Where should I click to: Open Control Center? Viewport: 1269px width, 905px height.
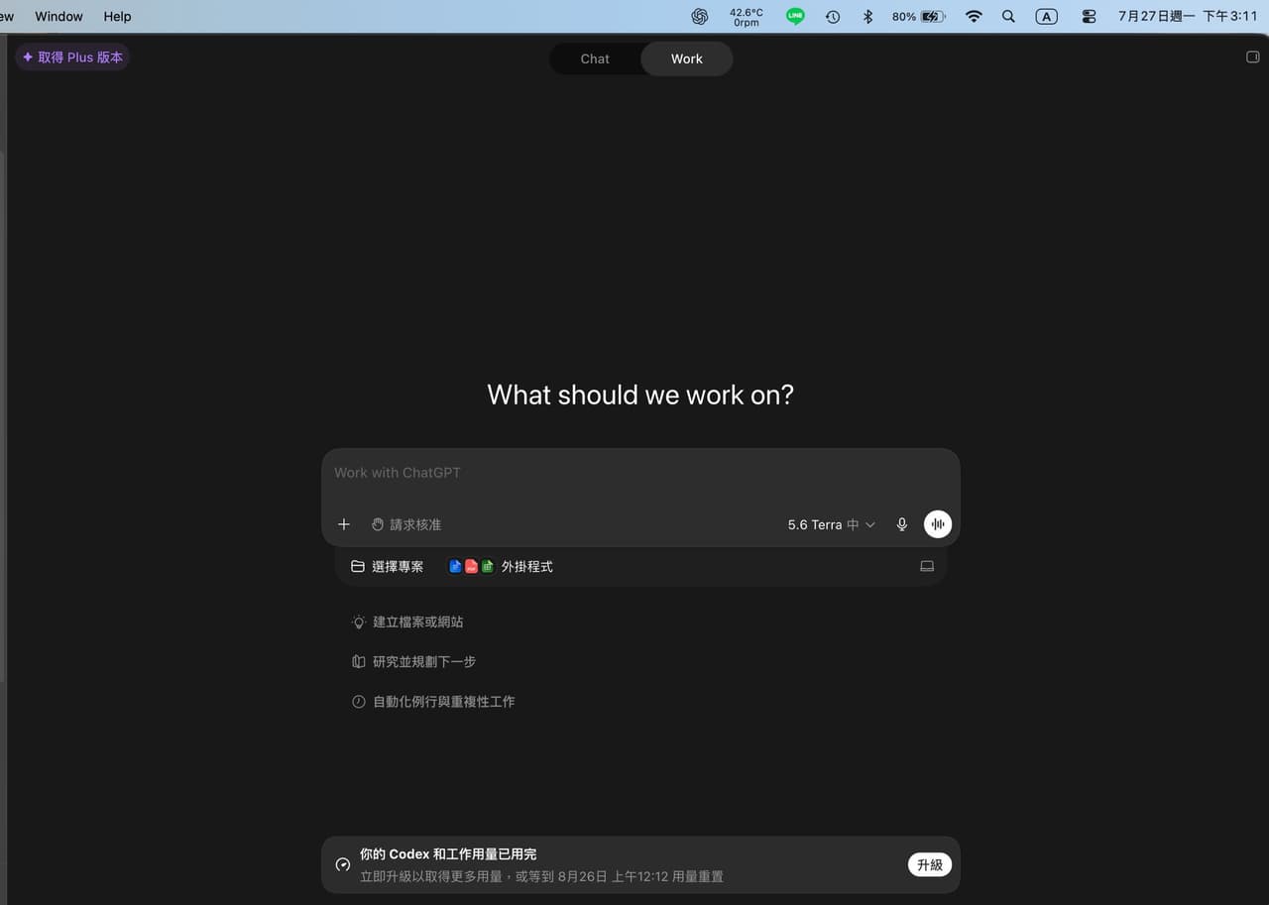coord(1089,17)
